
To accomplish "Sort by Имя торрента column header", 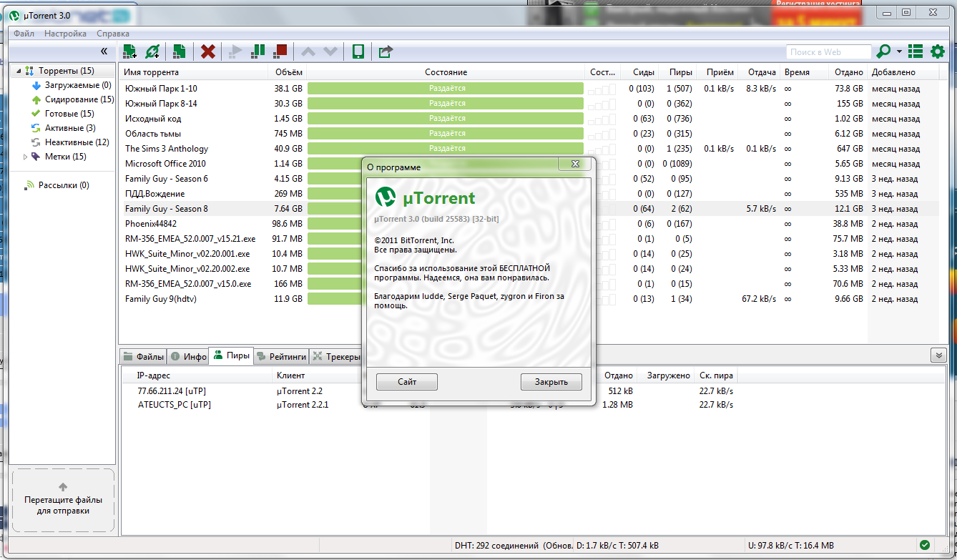I will tap(194, 72).
